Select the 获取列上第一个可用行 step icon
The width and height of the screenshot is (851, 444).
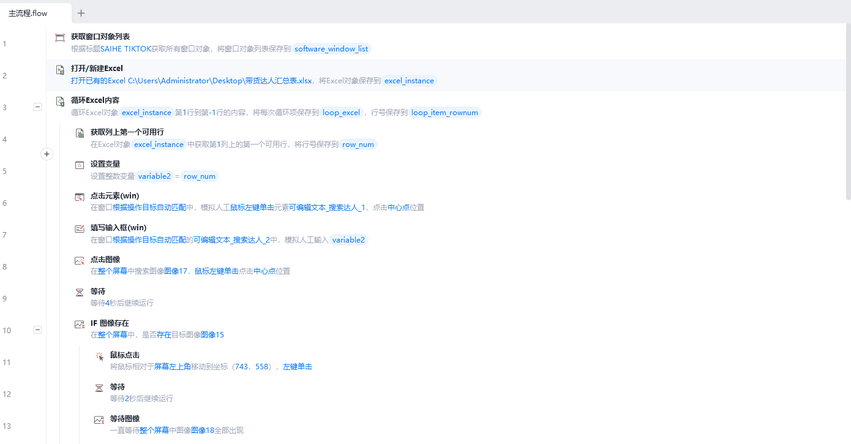pos(80,134)
